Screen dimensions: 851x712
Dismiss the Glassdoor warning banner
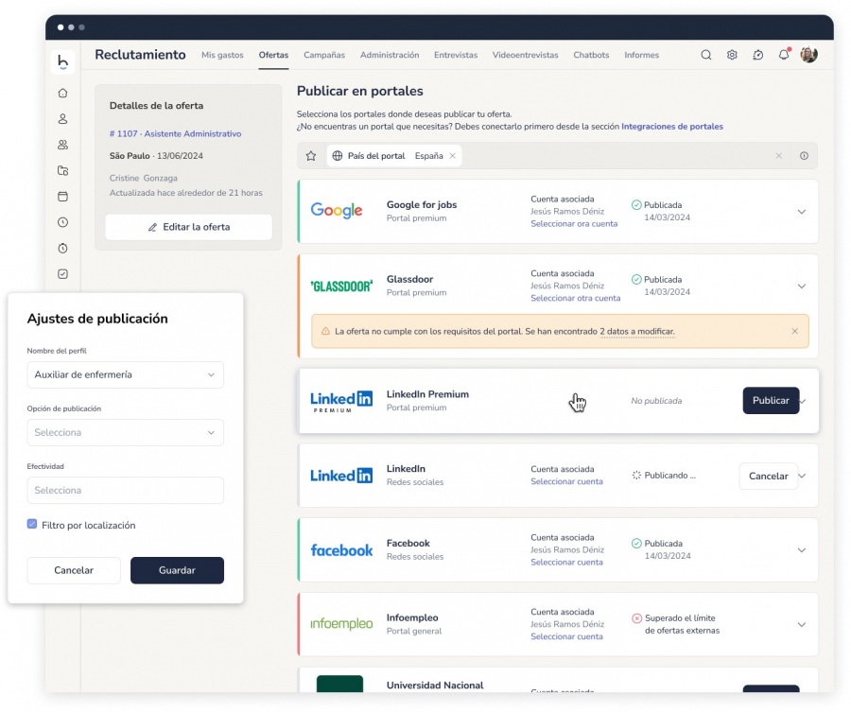tap(794, 331)
